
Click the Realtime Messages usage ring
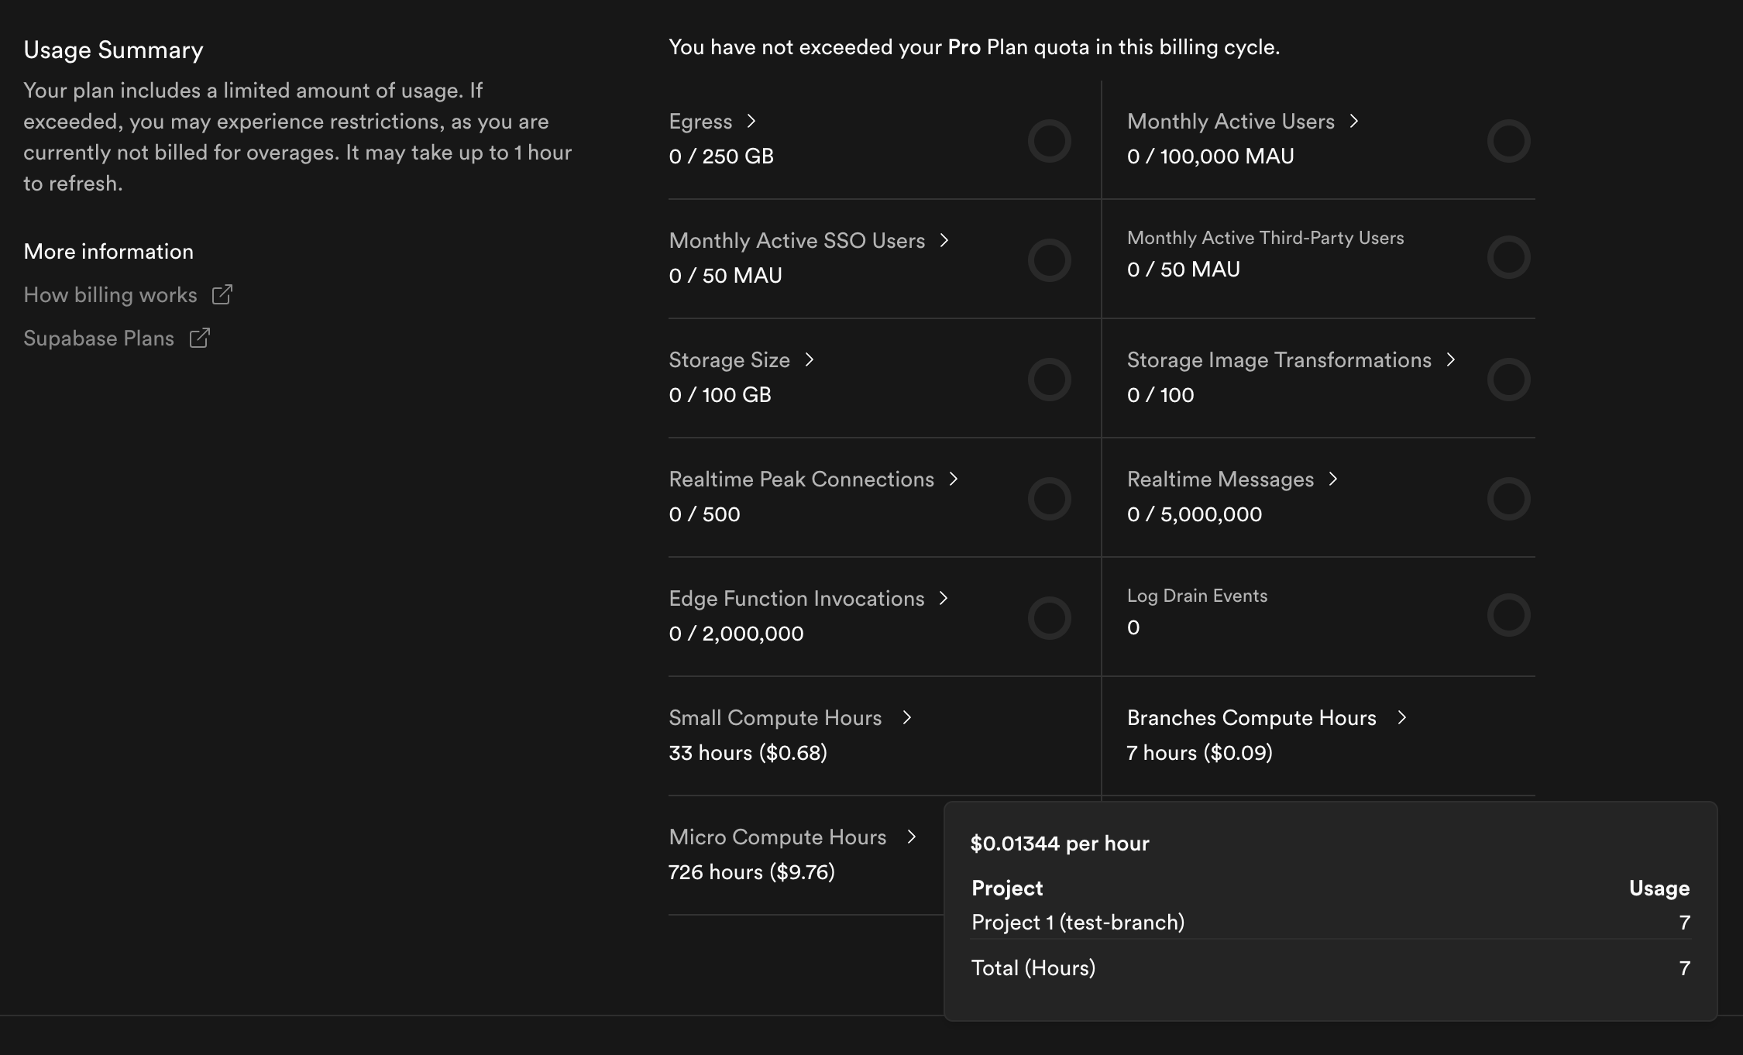point(1508,499)
